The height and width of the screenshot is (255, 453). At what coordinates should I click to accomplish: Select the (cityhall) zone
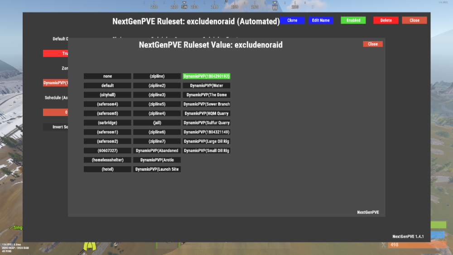point(107,95)
